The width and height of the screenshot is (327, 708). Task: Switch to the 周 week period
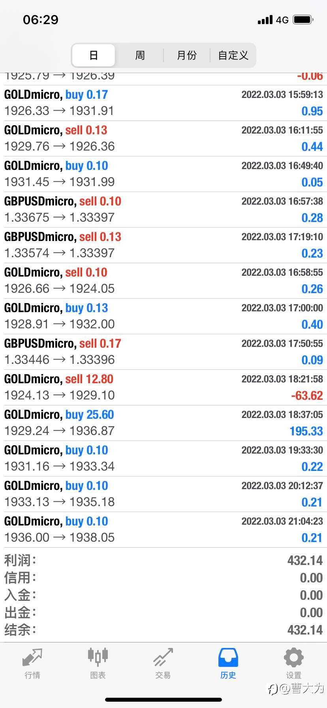[x=140, y=55]
